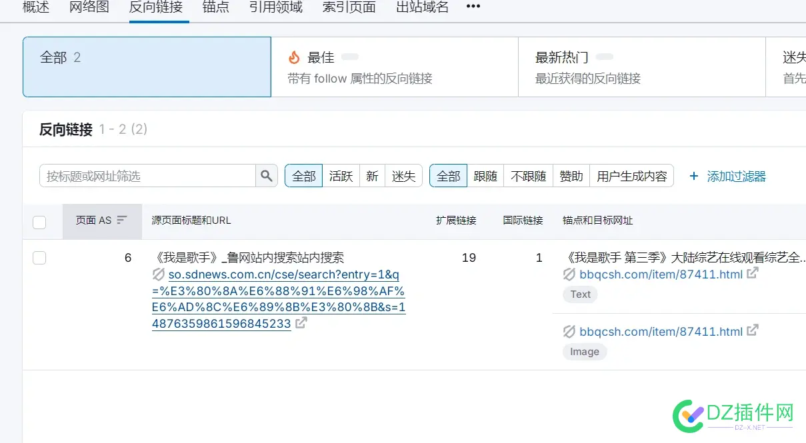Click the nofollow icon before the Text bbqcsh link
The height and width of the screenshot is (443, 806).
click(x=569, y=274)
